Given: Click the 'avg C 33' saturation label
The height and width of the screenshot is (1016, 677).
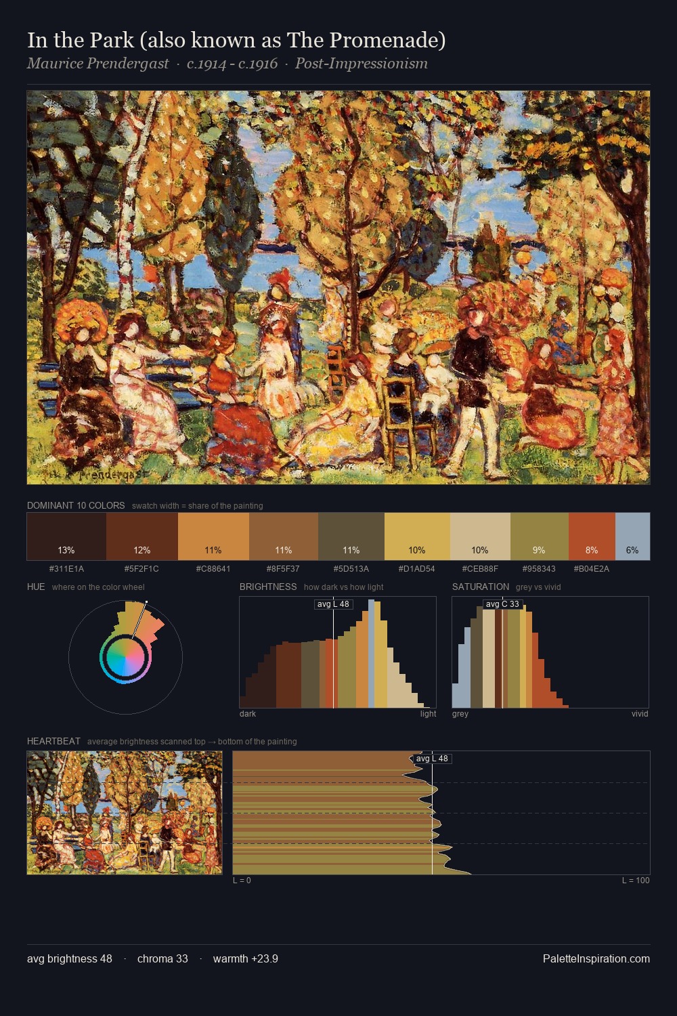Looking at the screenshot, I should (502, 604).
